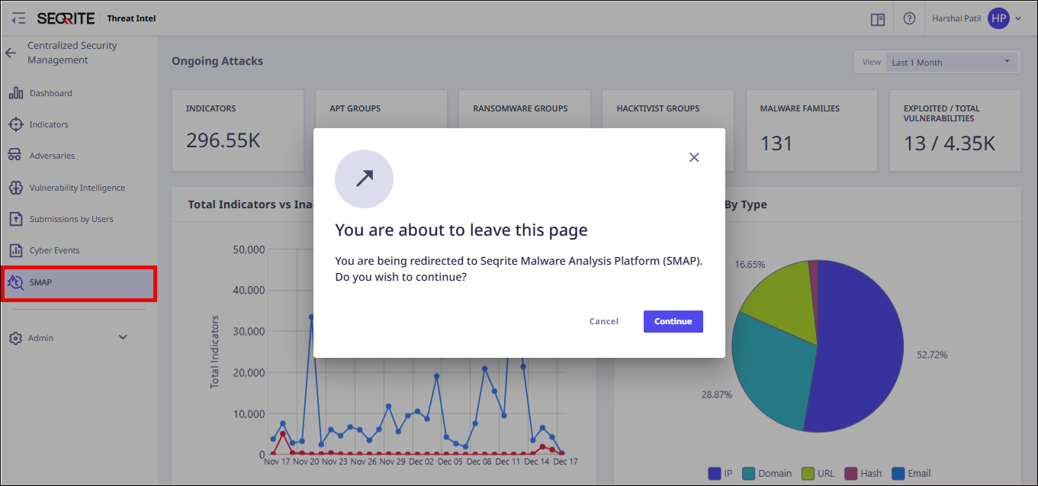The width and height of the screenshot is (1038, 486).
Task: Open the Adversaries spy icon
Action: pyautogui.click(x=15, y=156)
